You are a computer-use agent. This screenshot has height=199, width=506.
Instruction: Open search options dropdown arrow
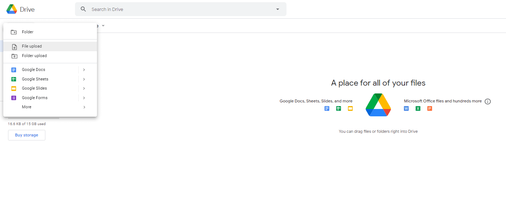click(x=278, y=9)
